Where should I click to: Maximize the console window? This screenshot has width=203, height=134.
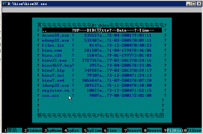click(194, 4)
